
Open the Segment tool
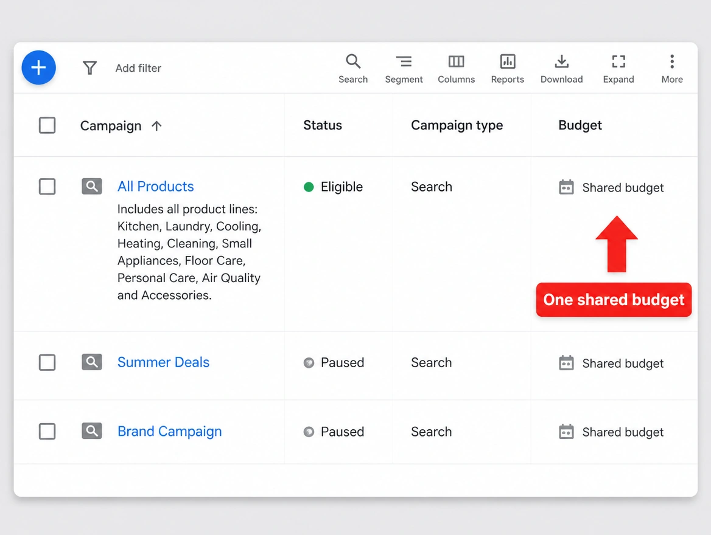coord(404,69)
